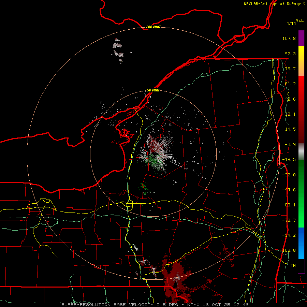The image size is (307, 307).
Task: Click the Super-Resolution Base Velocity caption
Action: pyautogui.click(x=155, y=305)
